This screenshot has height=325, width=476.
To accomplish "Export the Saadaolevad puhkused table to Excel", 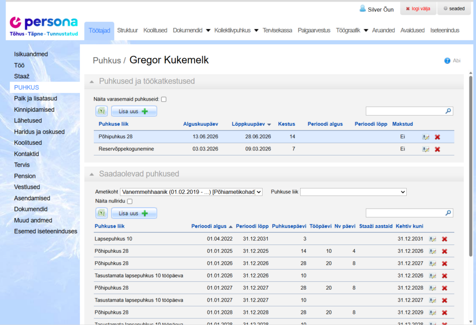I will (102, 213).
